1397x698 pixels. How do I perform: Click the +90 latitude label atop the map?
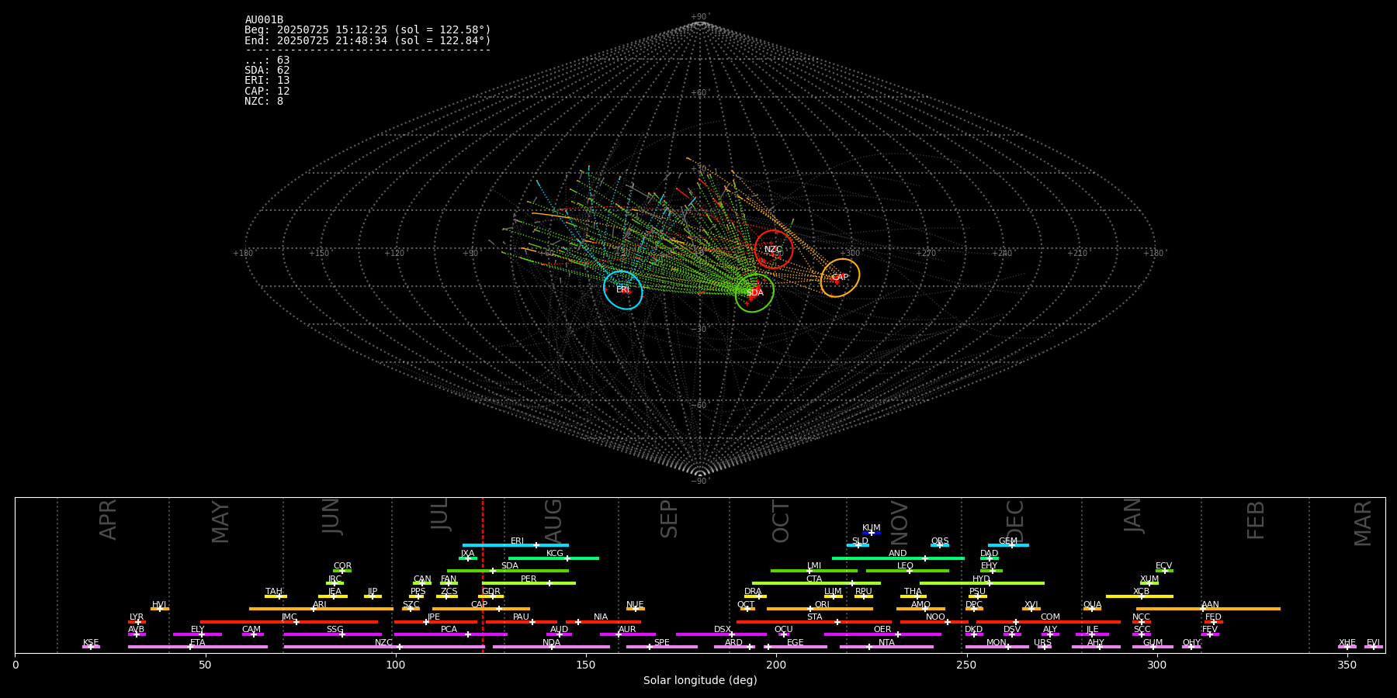(699, 17)
